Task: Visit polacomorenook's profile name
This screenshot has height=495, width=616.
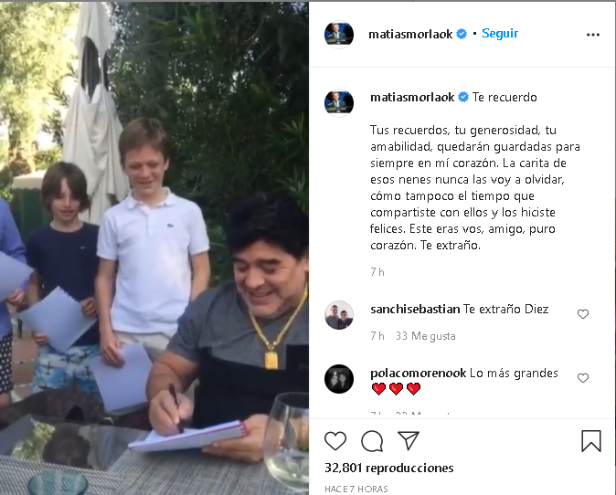Action: [x=418, y=373]
